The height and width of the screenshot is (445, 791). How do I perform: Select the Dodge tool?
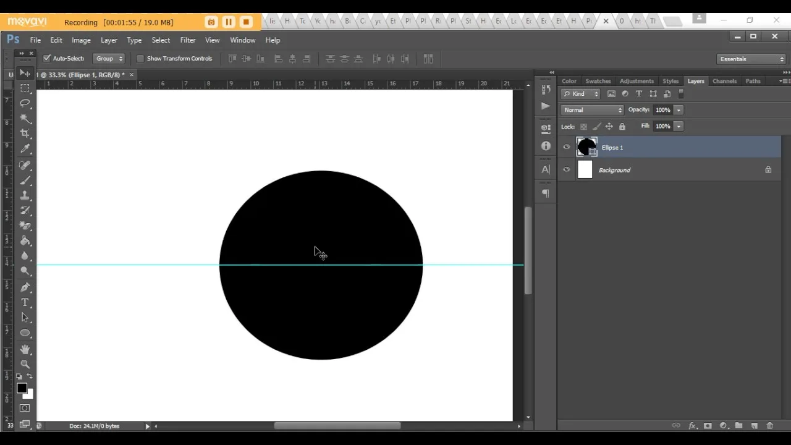[25, 271]
